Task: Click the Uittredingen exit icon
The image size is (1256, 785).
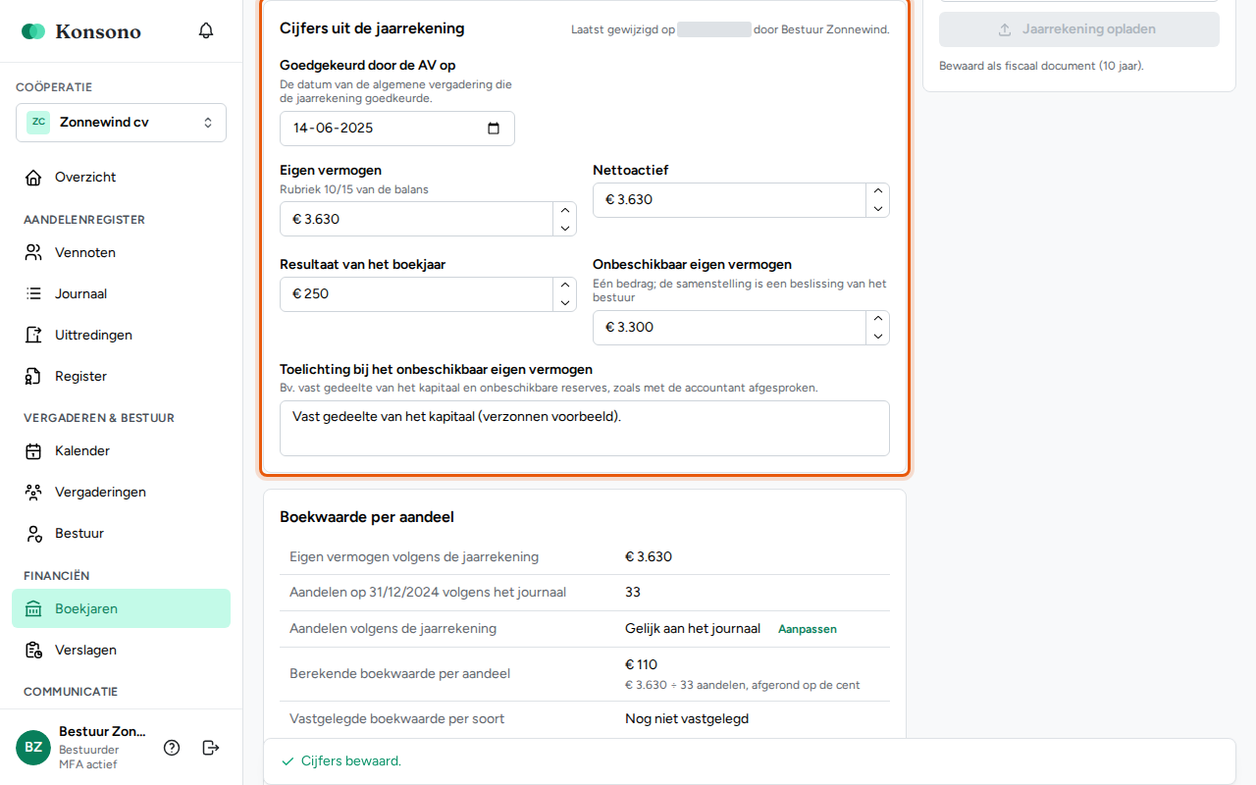Action: pos(33,336)
